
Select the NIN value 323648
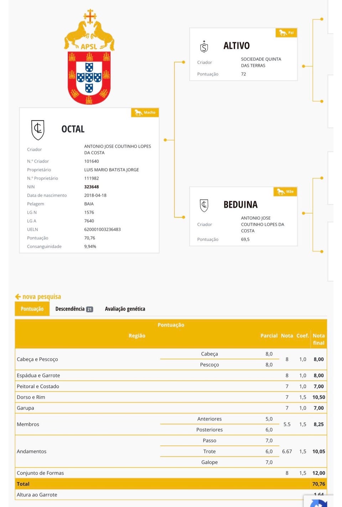point(92,187)
